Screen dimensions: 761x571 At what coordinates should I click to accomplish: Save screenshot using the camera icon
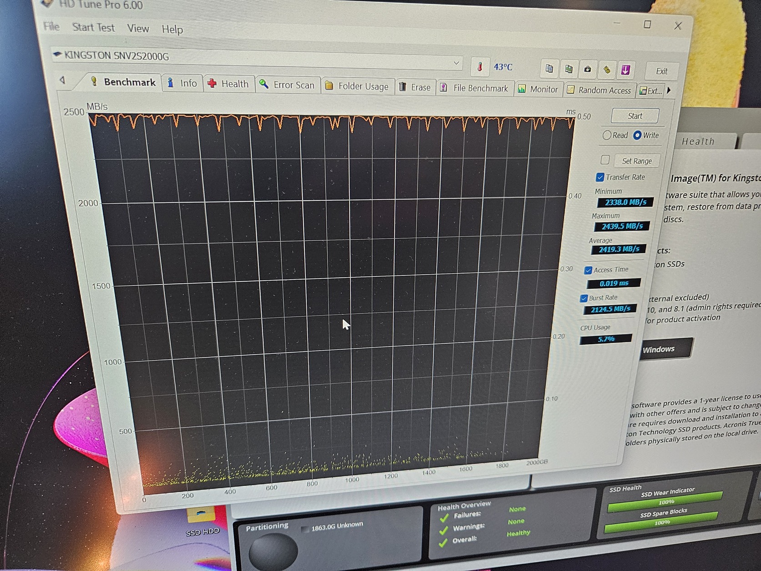(588, 69)
